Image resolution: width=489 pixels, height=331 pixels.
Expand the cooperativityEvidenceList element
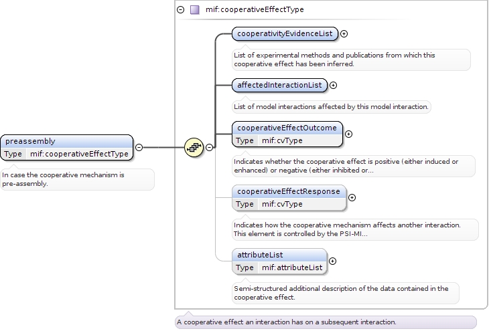pos(344,33)
